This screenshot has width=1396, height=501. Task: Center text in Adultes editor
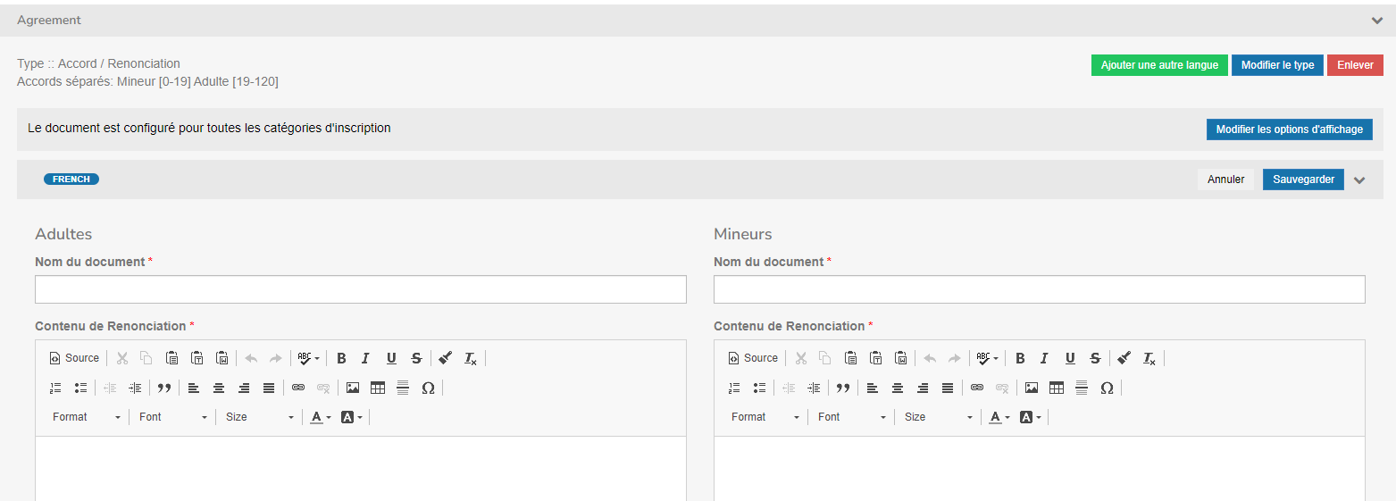pos(218,388)
